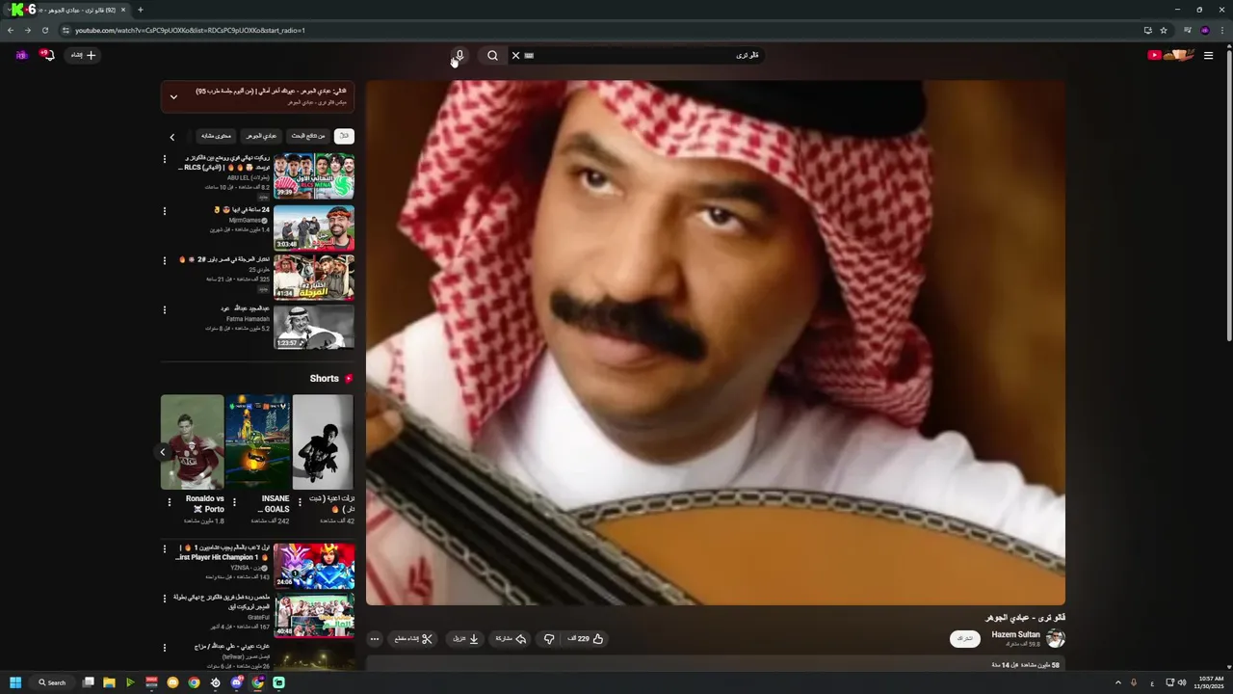Go back in Chrome
Image resolution: width=1233 pixels, height=694 pixels.
(x=11, y=30)
